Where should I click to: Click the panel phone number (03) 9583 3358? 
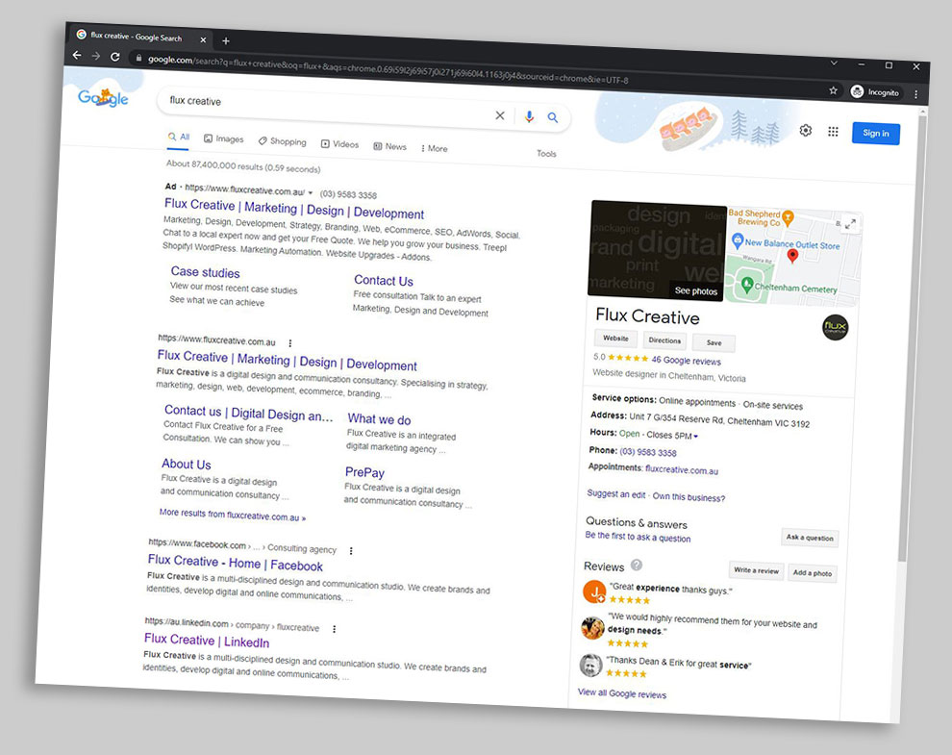click(648, 452)
